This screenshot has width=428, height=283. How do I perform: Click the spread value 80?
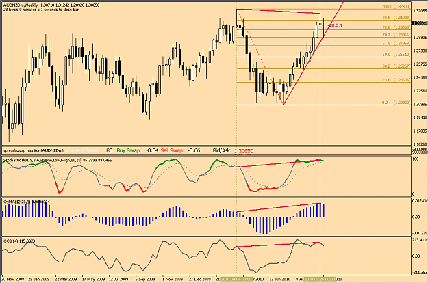pyautogui.click(x=110, y=150)
